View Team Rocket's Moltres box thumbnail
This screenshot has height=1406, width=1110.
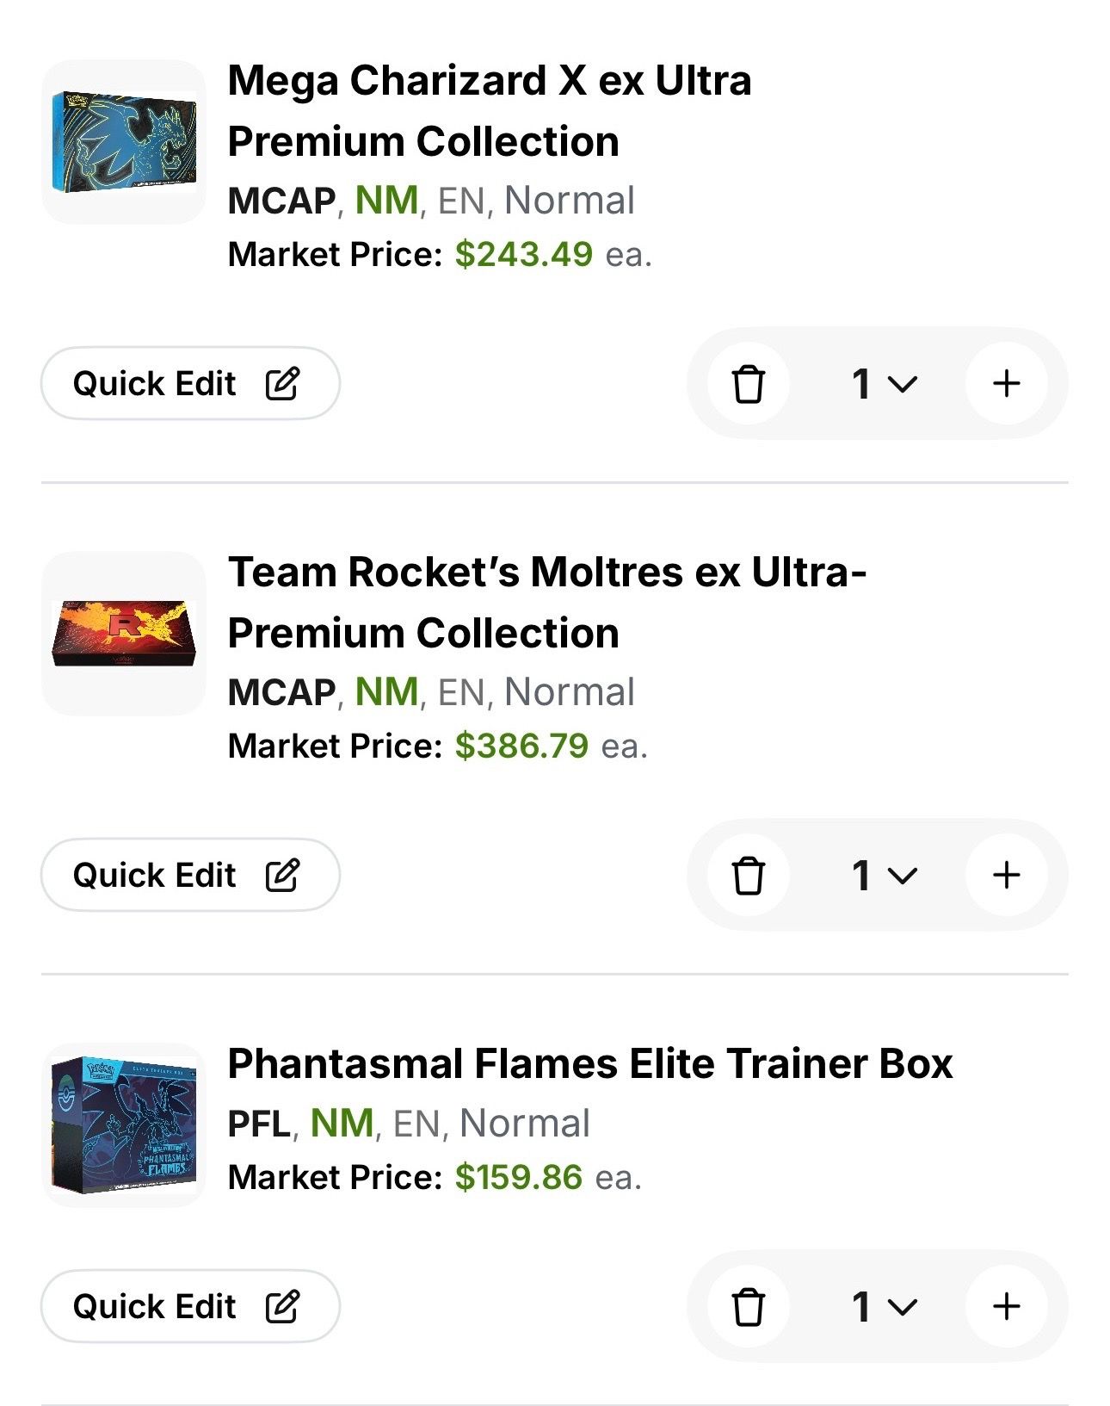pyautogui.click(x=124, y=634)
